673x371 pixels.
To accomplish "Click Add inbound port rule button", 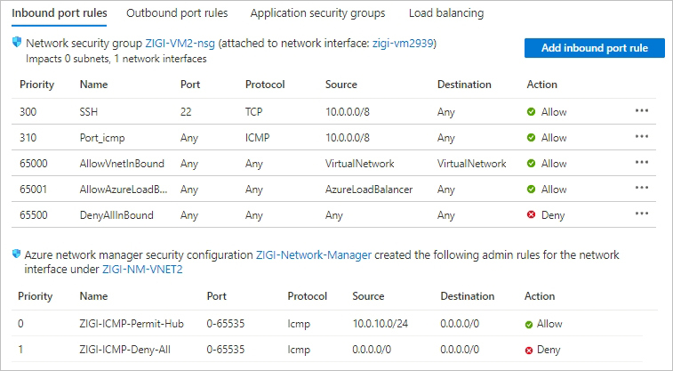I will point(594,48).
